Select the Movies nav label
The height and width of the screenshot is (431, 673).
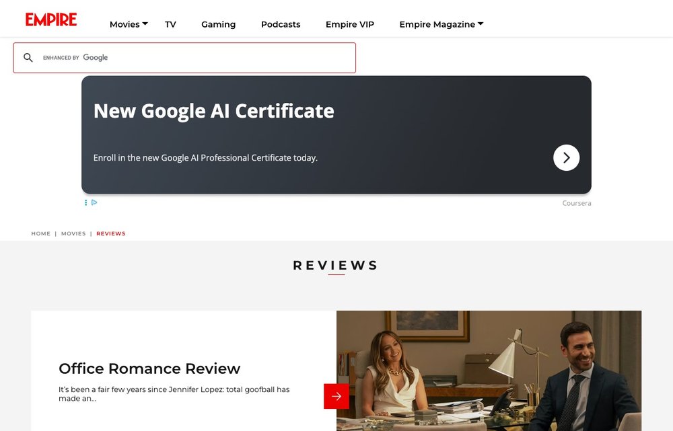coord(125,24)
